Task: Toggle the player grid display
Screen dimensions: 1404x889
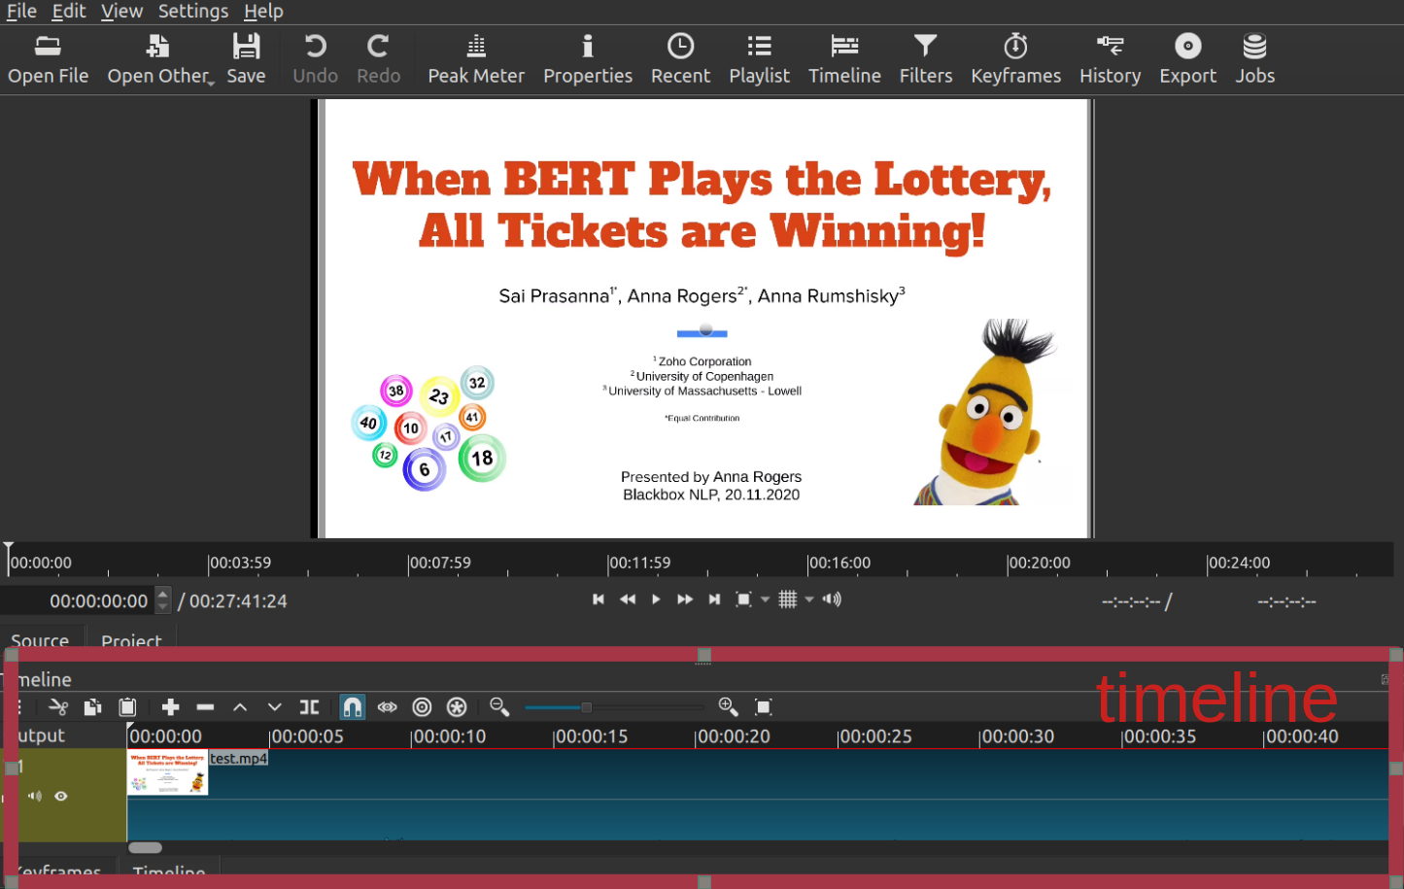Action: click(x=788, y=599)
